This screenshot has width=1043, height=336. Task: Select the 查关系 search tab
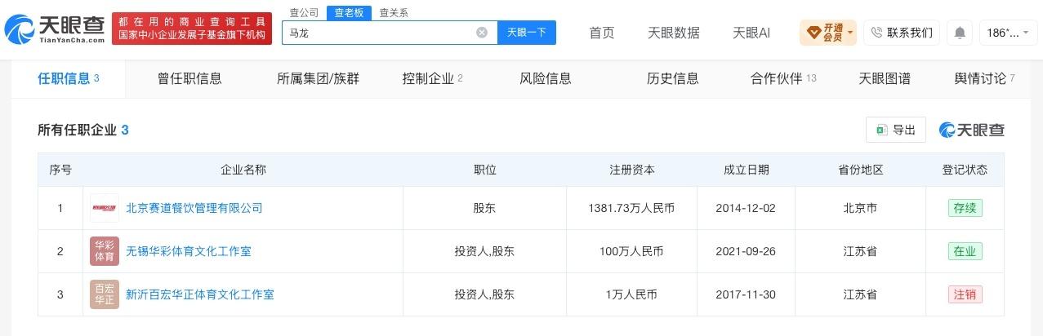(394, 12)
